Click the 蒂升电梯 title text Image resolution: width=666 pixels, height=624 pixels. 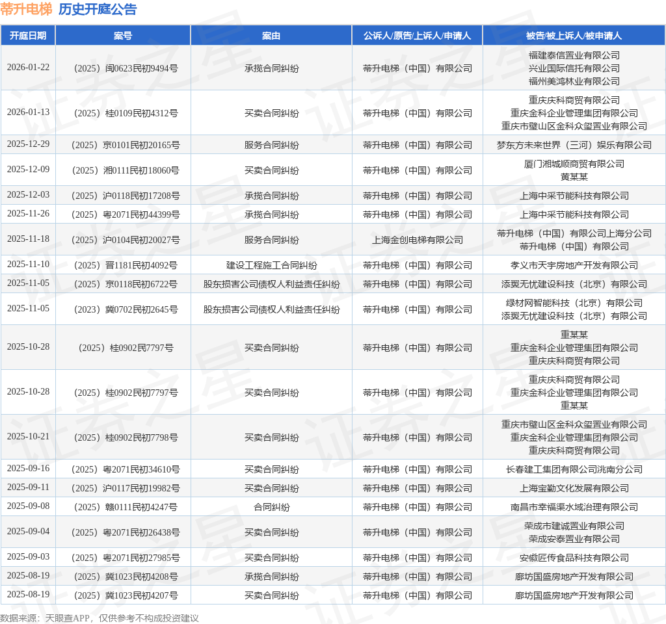(26, 9)
